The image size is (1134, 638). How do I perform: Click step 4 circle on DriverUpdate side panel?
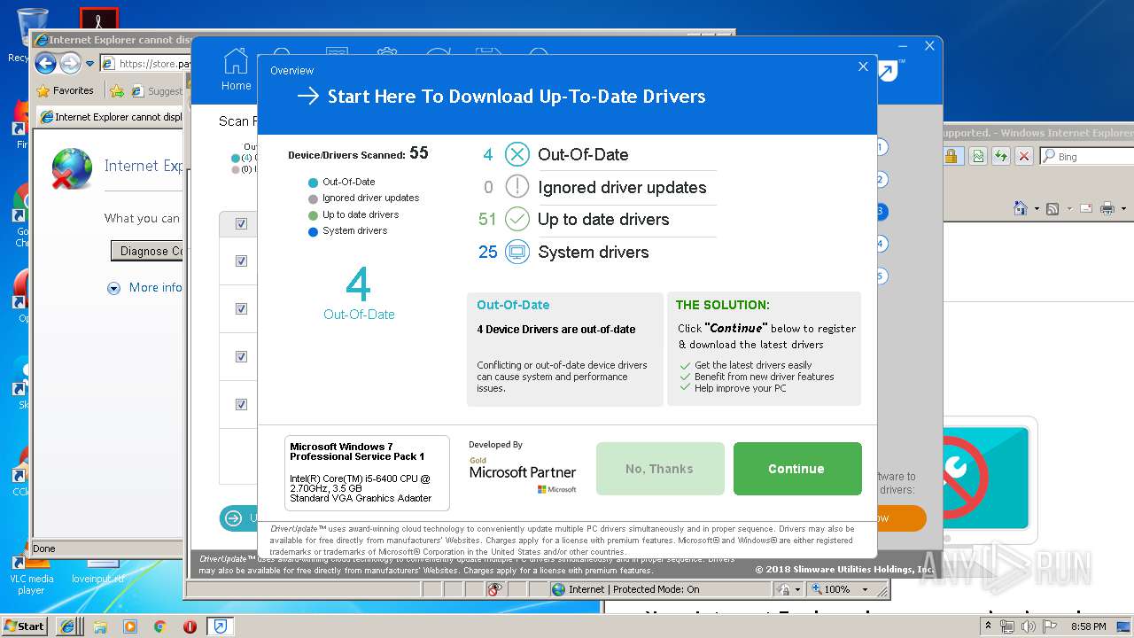tap(881, 244)
